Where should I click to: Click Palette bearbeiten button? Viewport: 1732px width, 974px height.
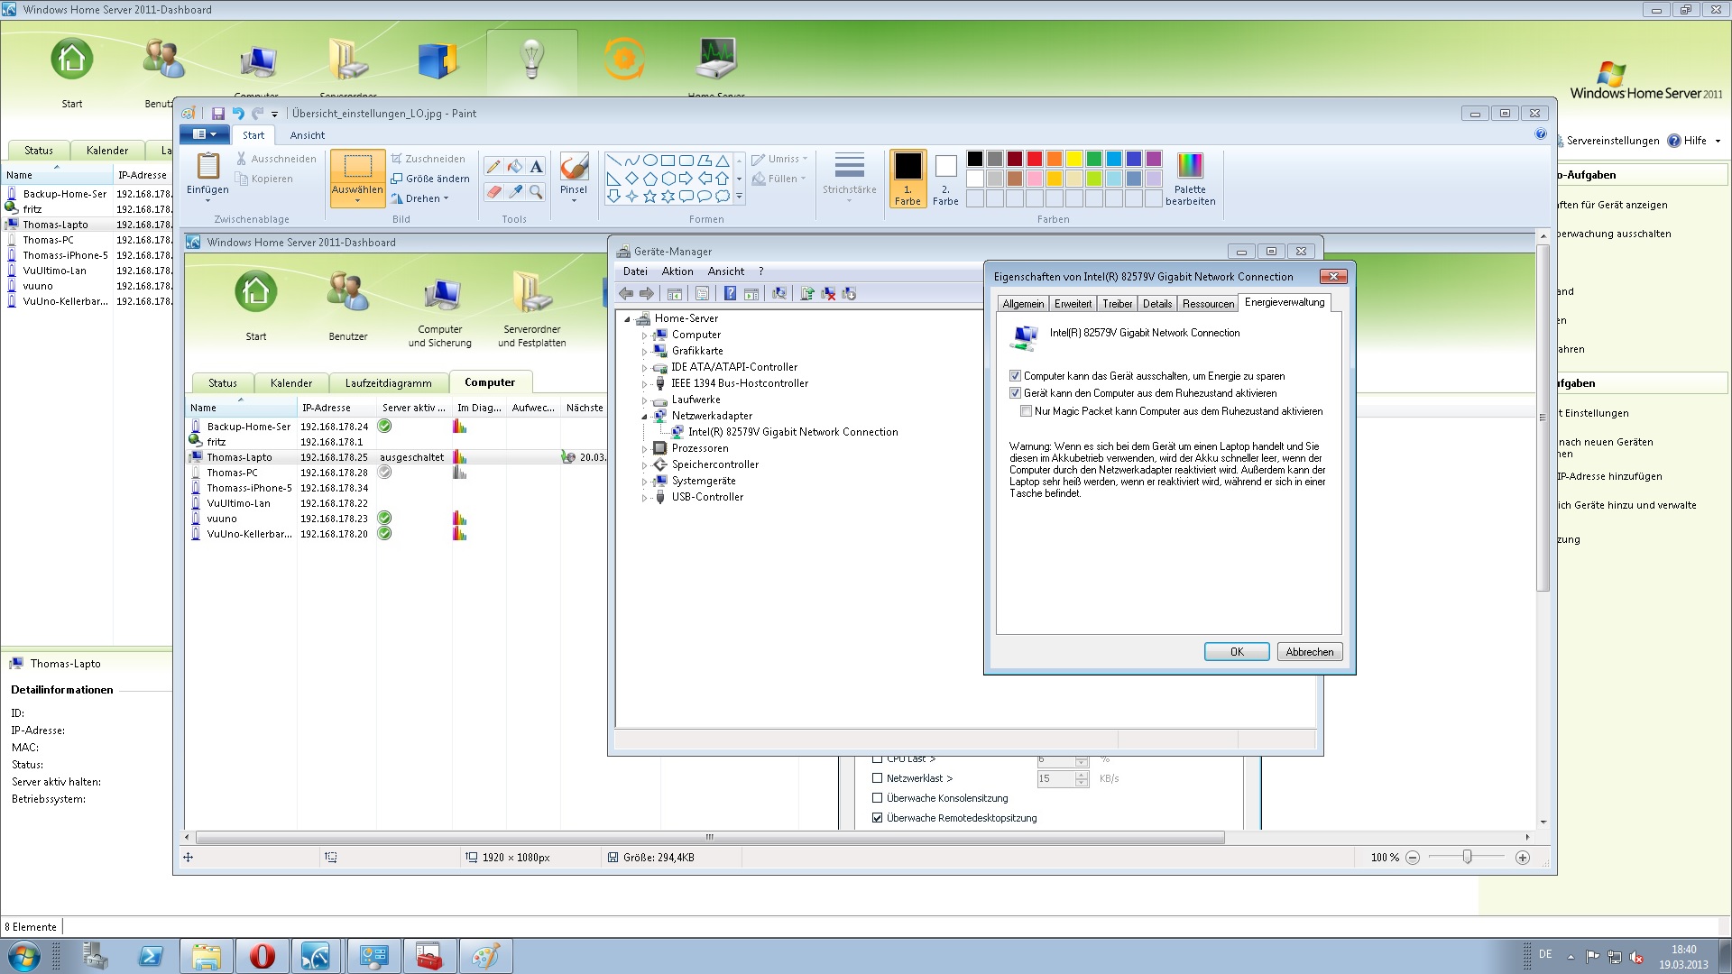(x=1190, y=179)
